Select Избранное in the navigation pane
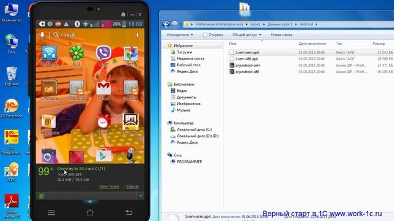The height and width of the screenshot is (221, 394). pos(183,45)
